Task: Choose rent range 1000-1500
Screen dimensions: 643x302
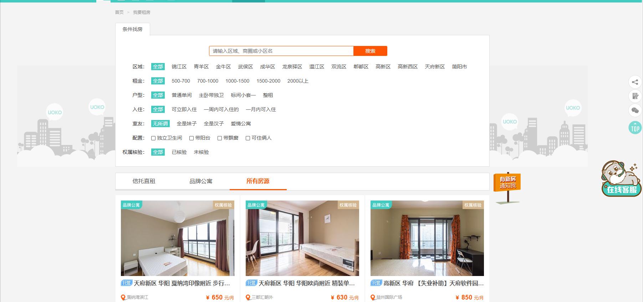Action: [x=237, y=81]
